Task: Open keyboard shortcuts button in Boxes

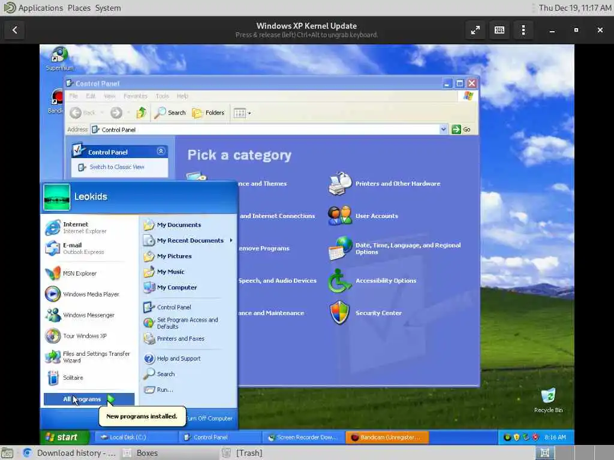Action: (x=499, y=30)
